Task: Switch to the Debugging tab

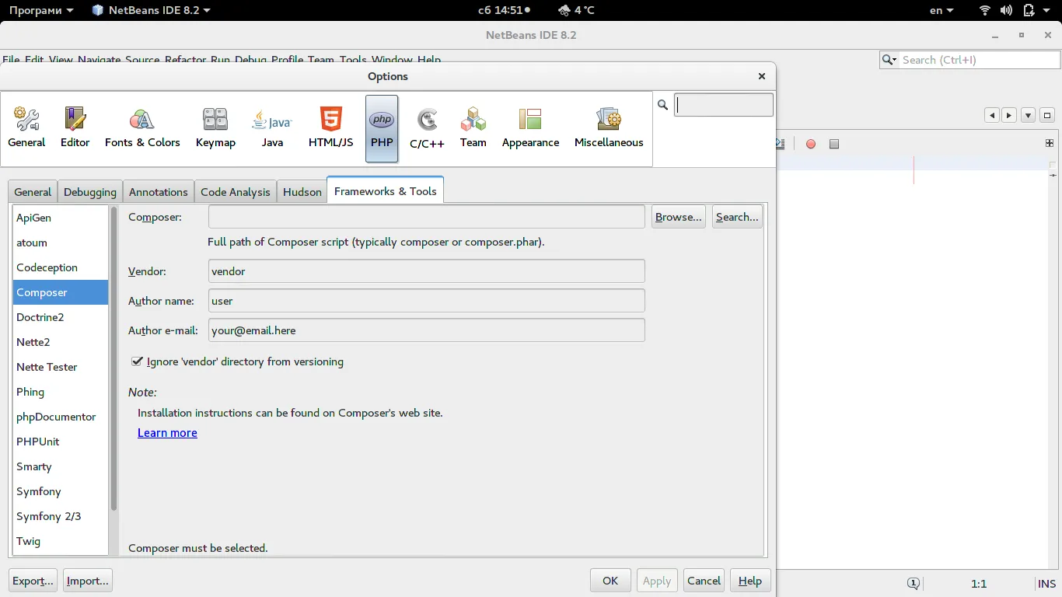Action: [x=90, y=192]
